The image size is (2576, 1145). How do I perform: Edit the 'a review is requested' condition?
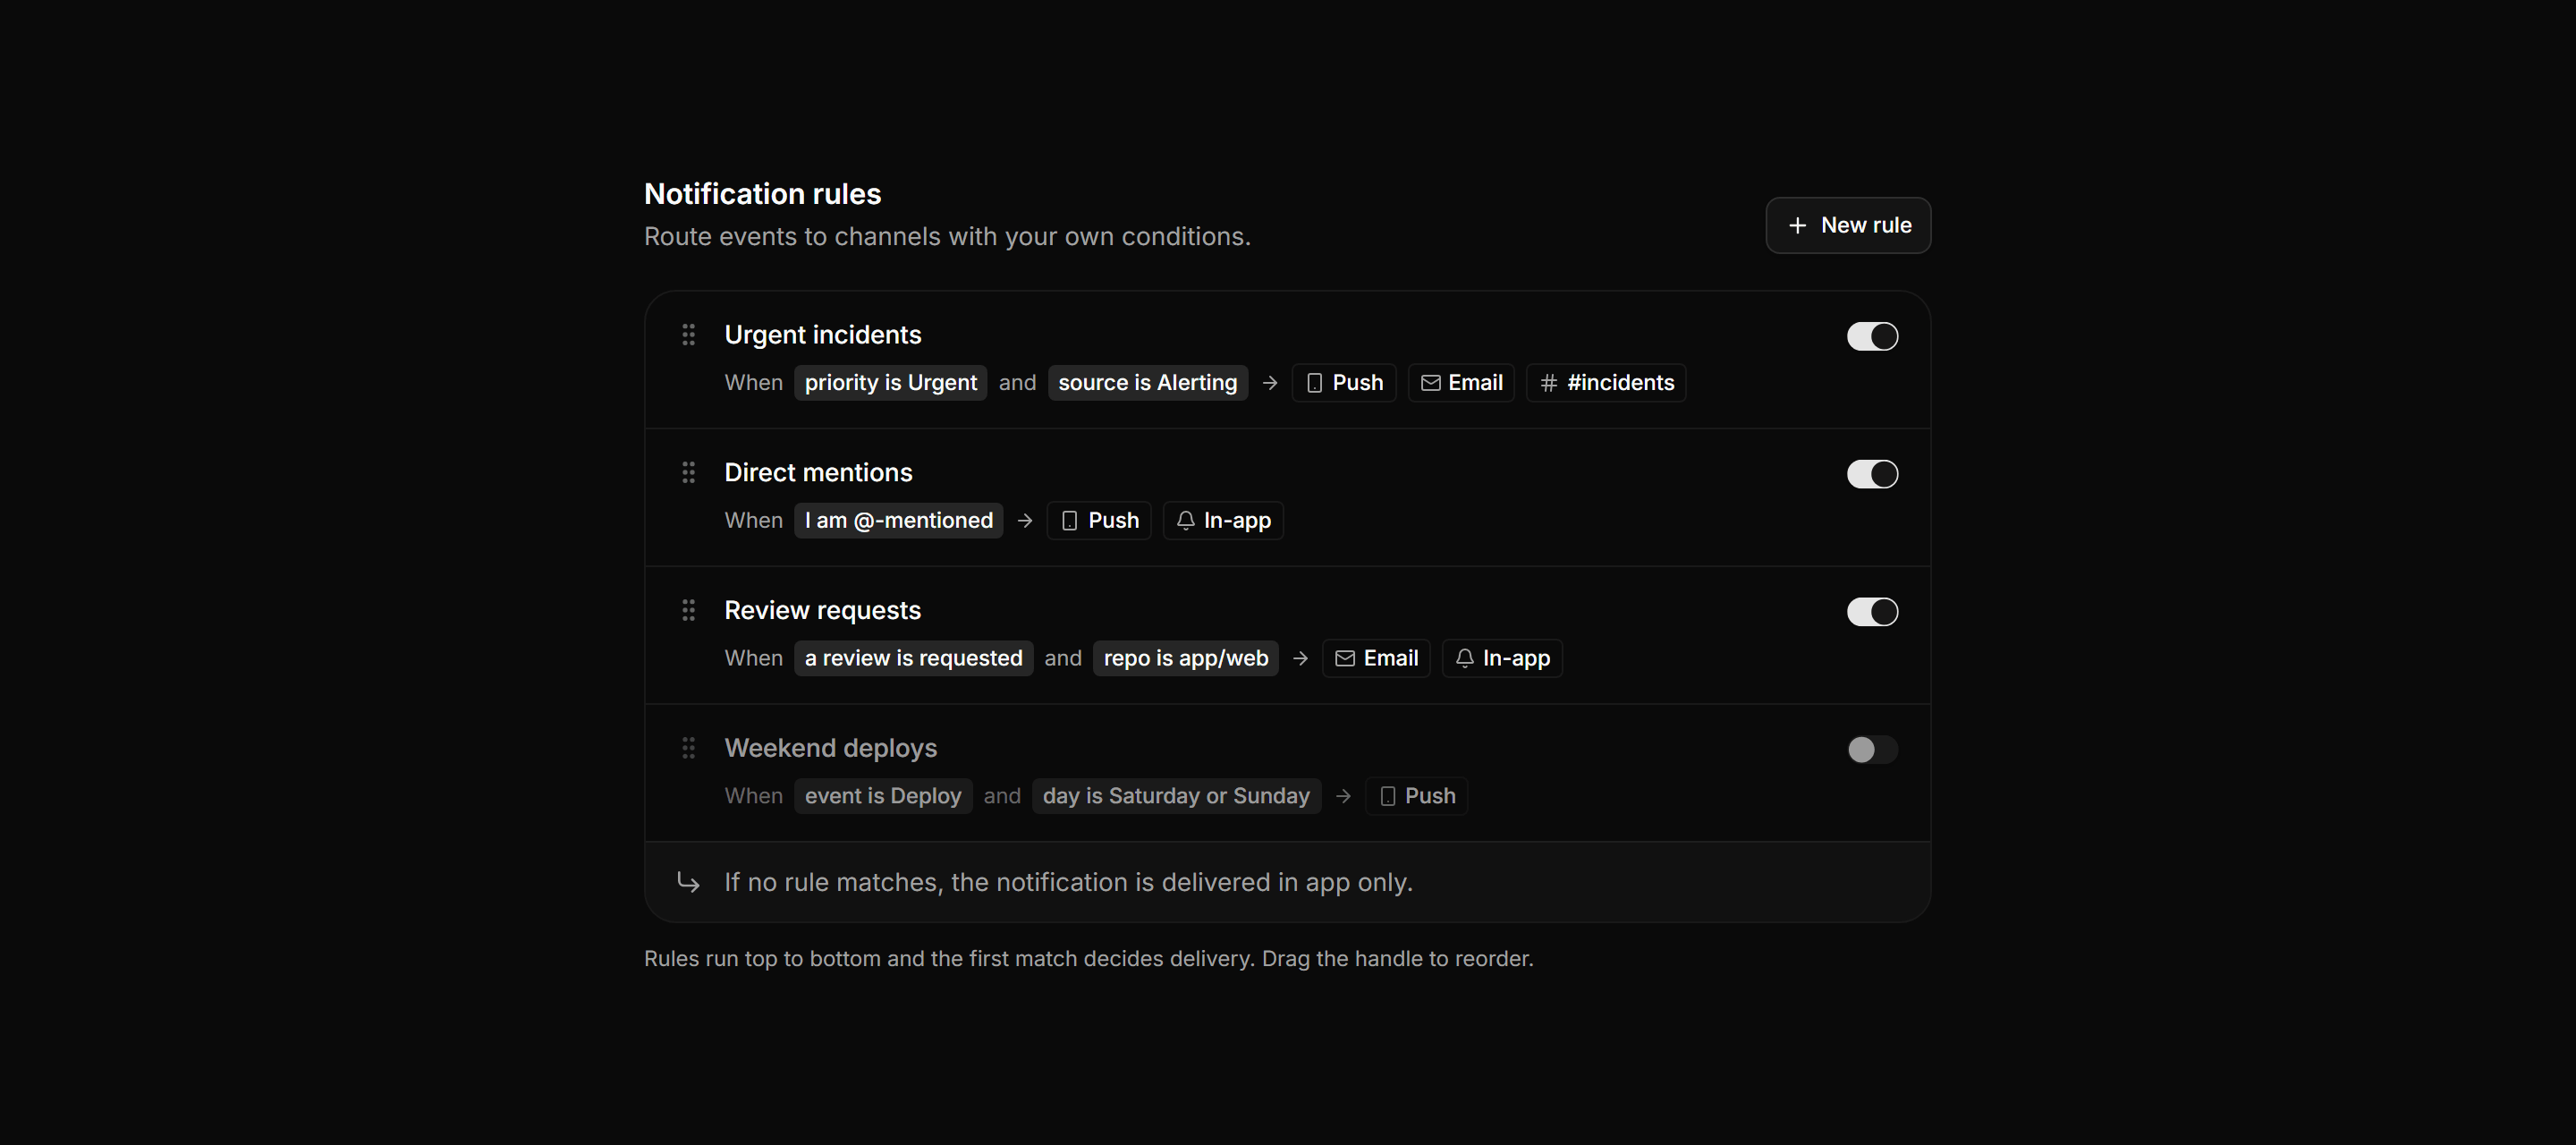(x=913, y=659)
